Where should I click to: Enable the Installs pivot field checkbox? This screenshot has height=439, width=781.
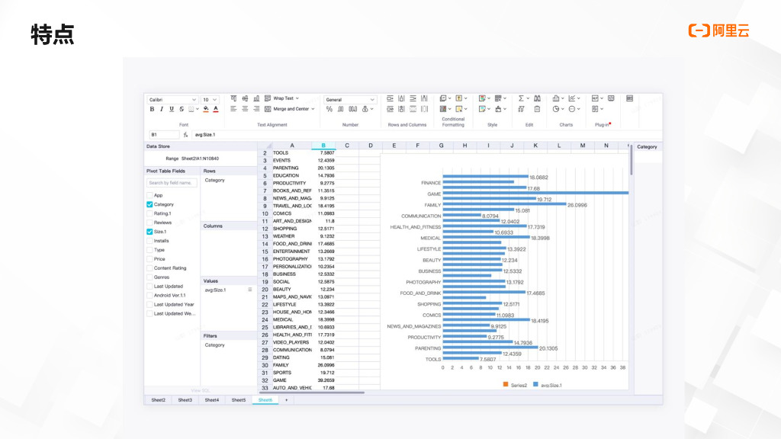tap(149, 241)
